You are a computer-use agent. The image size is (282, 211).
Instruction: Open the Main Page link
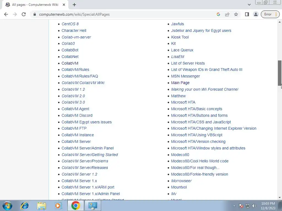[x=180, y=83]
